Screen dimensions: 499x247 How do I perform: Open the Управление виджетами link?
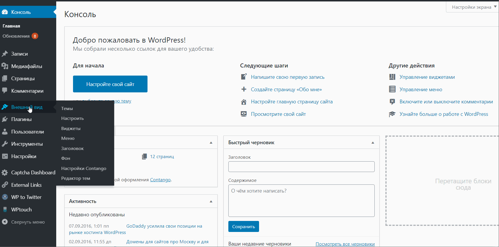click(427, 77)
